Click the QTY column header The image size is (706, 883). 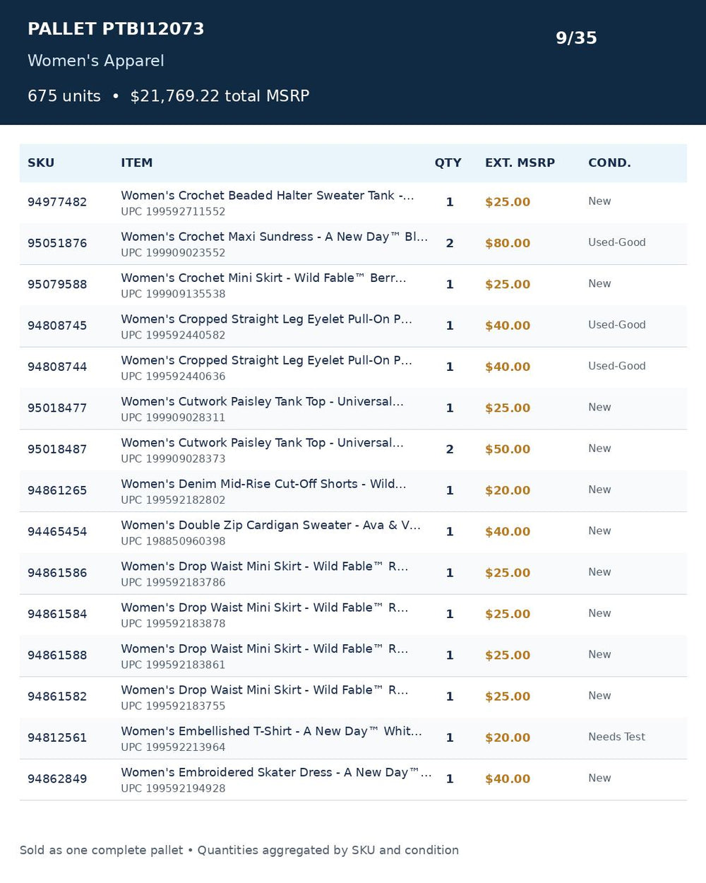coord(448,162)
